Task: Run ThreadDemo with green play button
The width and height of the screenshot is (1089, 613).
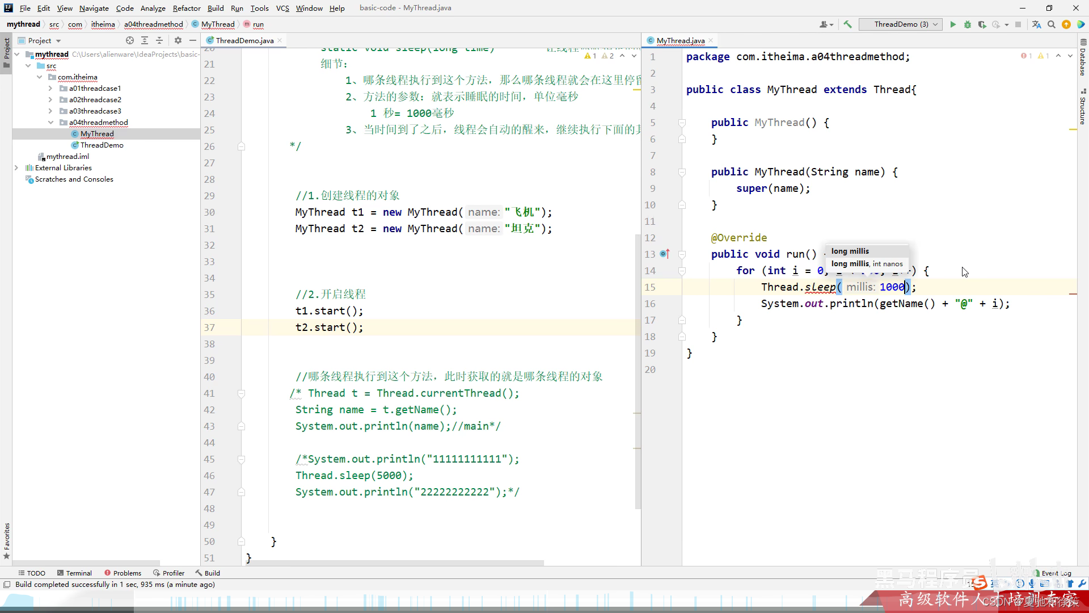Action: click(x=953, y=24)
